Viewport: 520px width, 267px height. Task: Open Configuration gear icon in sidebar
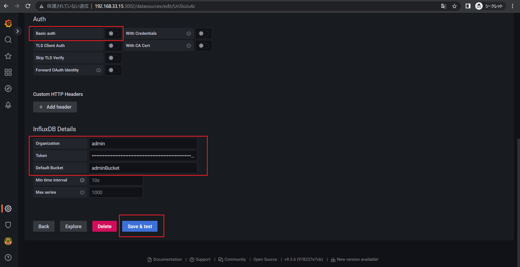8,209
